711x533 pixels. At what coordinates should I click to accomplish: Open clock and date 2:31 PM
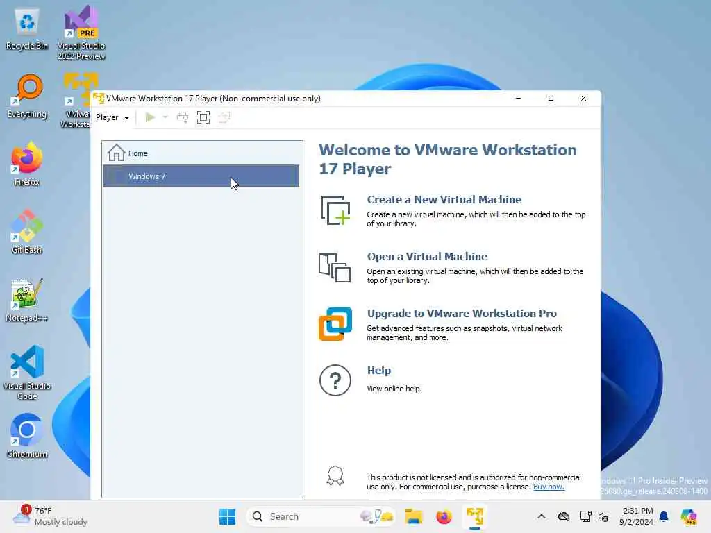pos(637,516)
